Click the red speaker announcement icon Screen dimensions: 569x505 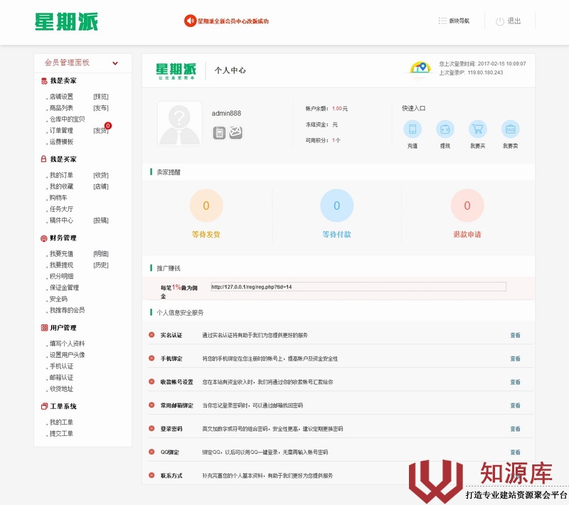pos(190,21)
